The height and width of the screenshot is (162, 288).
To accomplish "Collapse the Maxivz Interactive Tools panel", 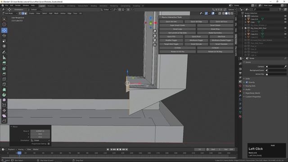I will (160, 17).
